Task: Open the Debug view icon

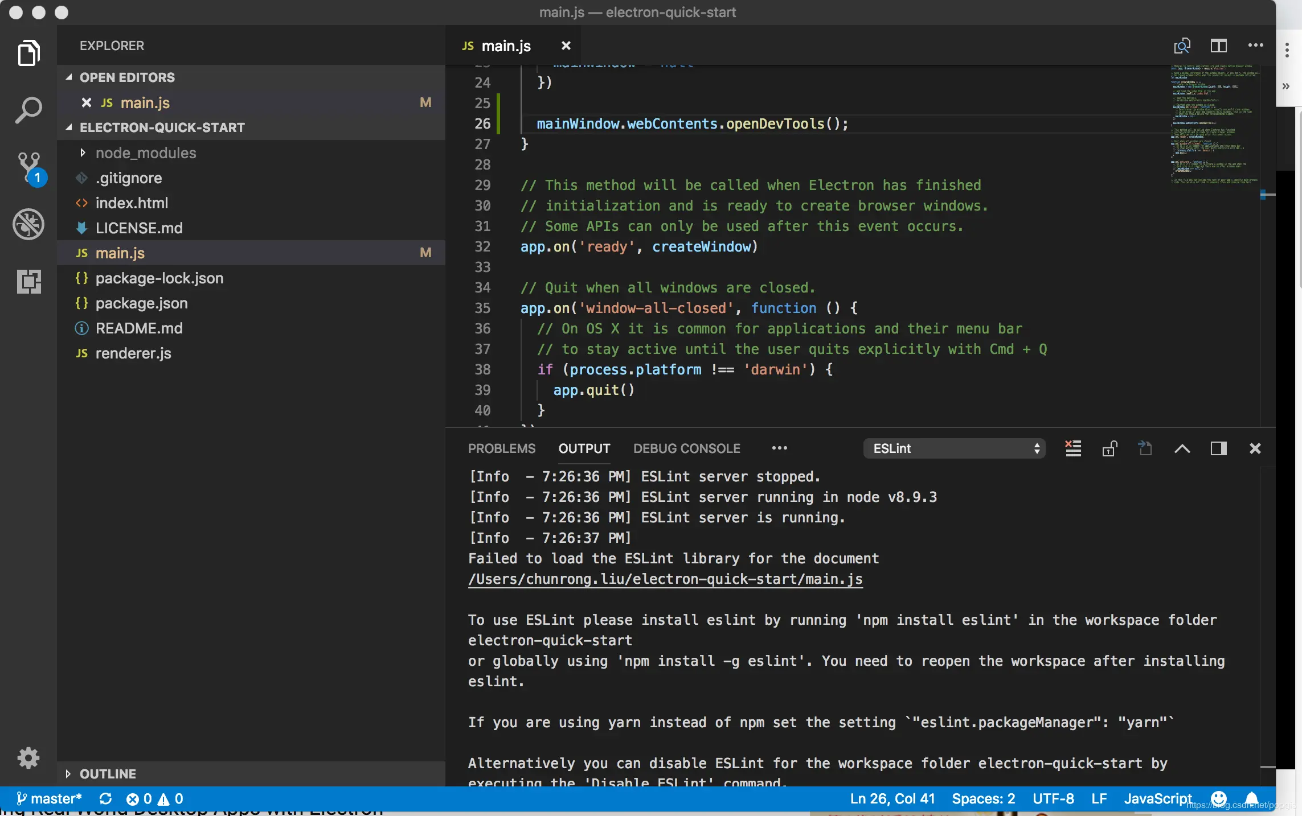Action: [28, 224]
